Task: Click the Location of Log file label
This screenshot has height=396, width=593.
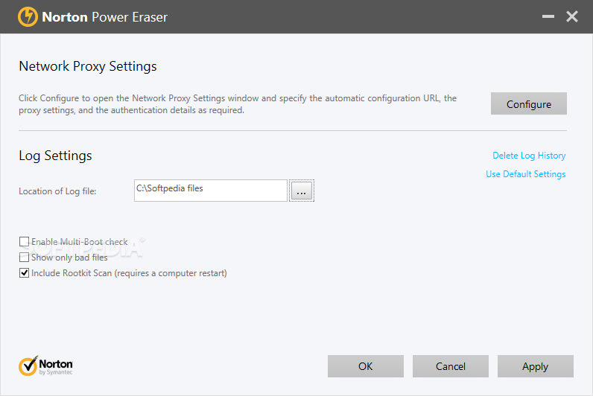Action: (x=57, y=191)
